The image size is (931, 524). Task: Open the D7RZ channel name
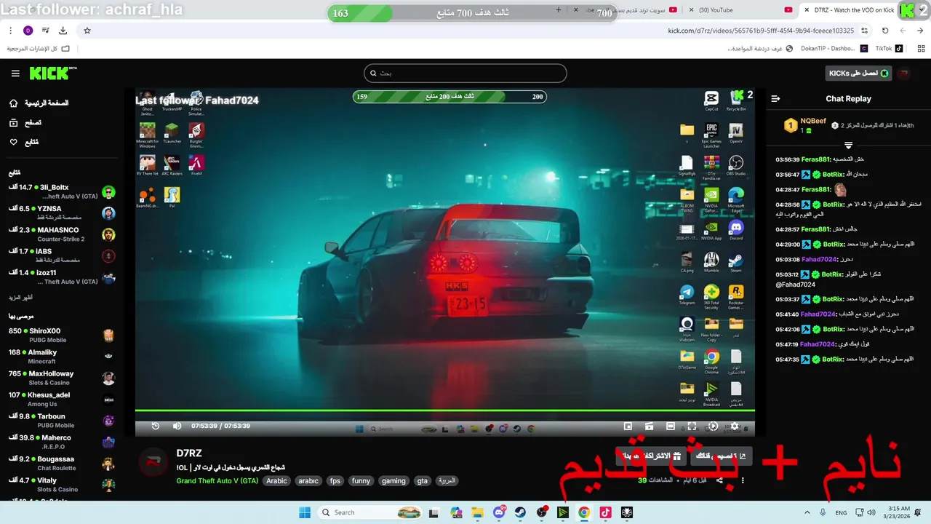coord(189,453)
